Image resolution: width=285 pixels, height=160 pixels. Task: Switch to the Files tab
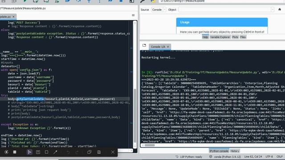[x=243, y=37]
